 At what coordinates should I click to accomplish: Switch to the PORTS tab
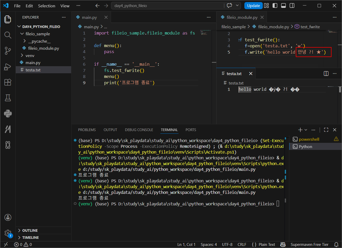pyautogui.click(x=191, y=130)
